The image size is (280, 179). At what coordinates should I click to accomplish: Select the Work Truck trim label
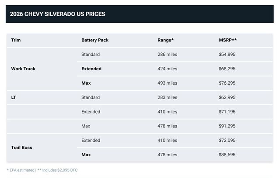(23, 69)
